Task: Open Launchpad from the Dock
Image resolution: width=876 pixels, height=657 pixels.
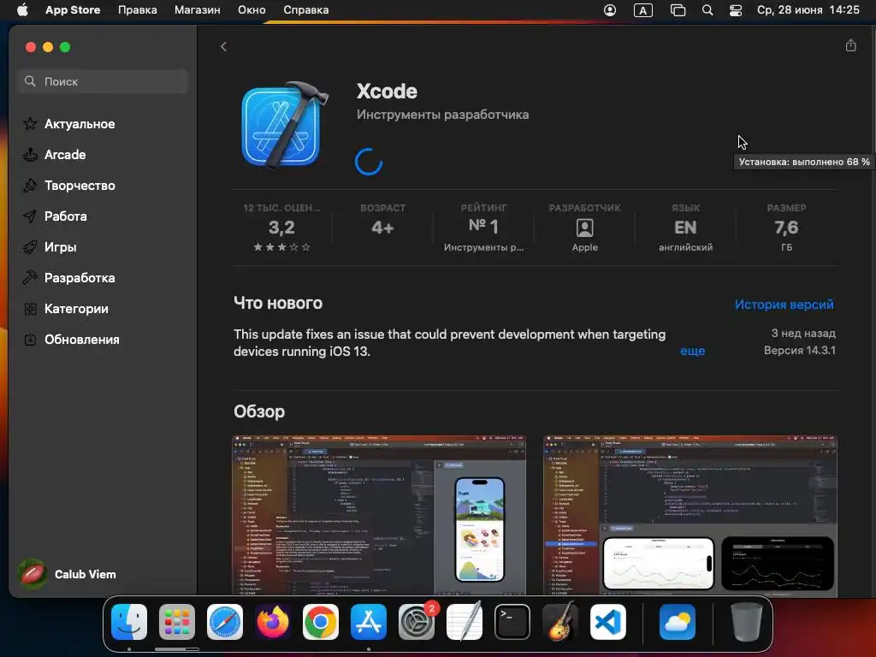Action: (x=177, y=622)
